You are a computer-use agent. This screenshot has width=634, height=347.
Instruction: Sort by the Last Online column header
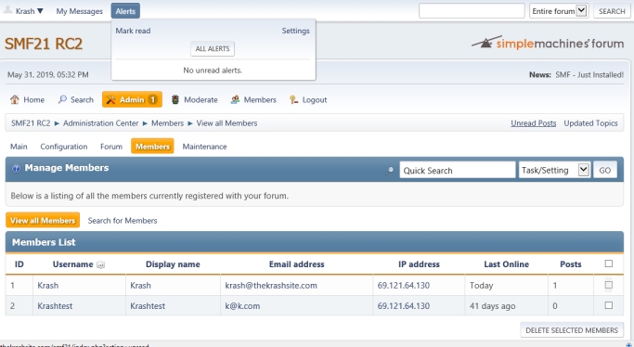506,264
